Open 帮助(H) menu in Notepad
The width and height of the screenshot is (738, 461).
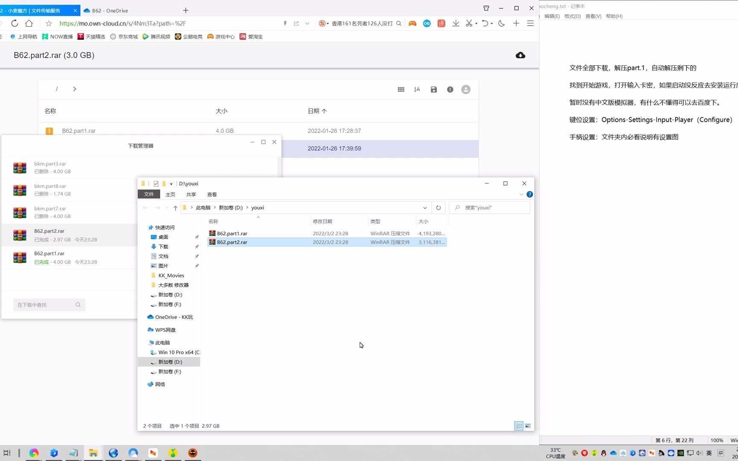(614, 16)
